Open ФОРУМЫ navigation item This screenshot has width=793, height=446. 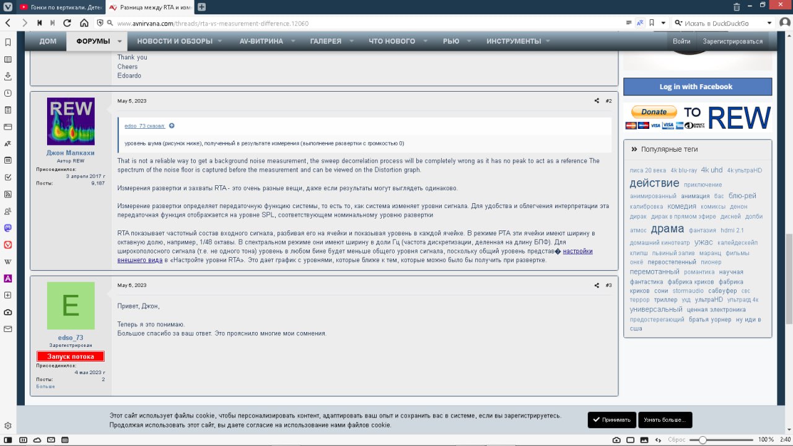(x=93, y=42)
